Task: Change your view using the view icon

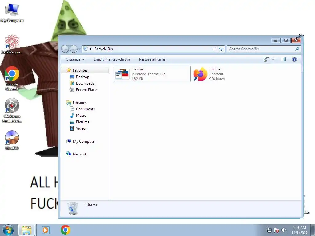Action: (266, 59)
